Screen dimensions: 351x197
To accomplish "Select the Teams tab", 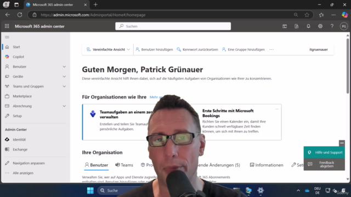I will (x=124, y=165).
